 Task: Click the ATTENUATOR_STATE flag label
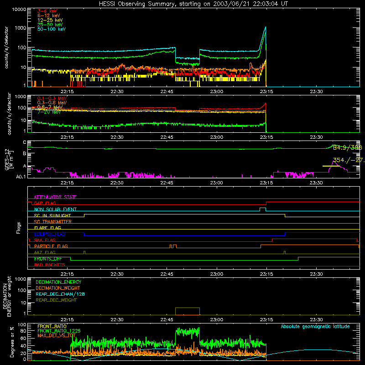pos(55,197)
